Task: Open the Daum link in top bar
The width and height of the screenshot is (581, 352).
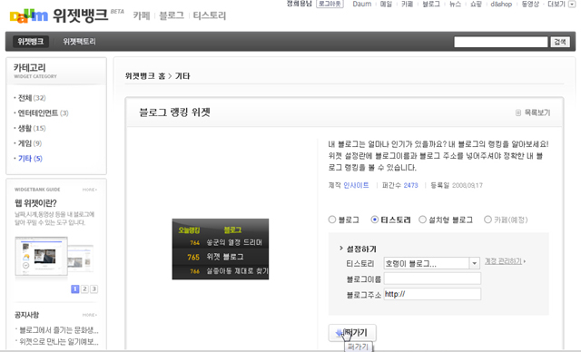Action: coord(362,4)
